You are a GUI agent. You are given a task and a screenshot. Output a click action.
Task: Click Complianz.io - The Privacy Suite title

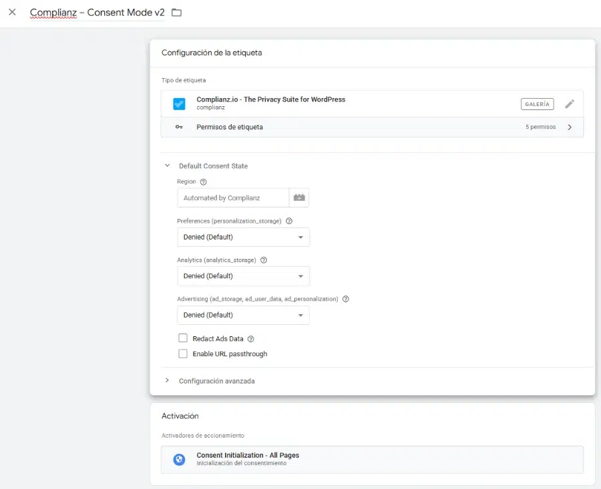click(270, 99)
